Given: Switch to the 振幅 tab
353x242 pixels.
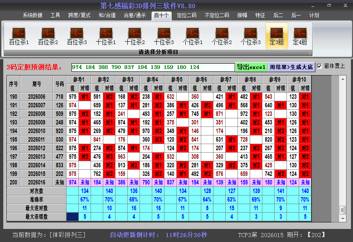Looking at the screenshot, I should [241, 15].
